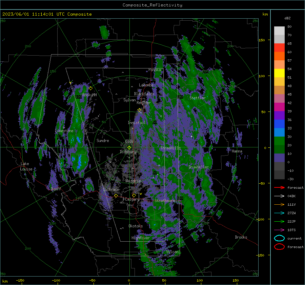
Task: Click the Cochrane city label
Action: pos(111,189)
